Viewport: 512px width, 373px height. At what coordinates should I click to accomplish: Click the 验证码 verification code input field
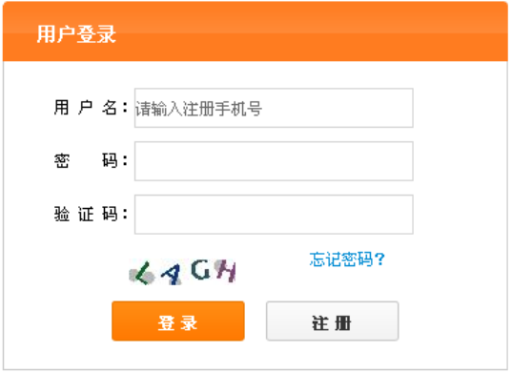pyautogui.click(x=274, y=215)
